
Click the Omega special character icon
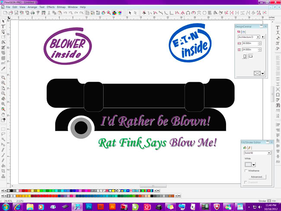(x=278, y=95)
